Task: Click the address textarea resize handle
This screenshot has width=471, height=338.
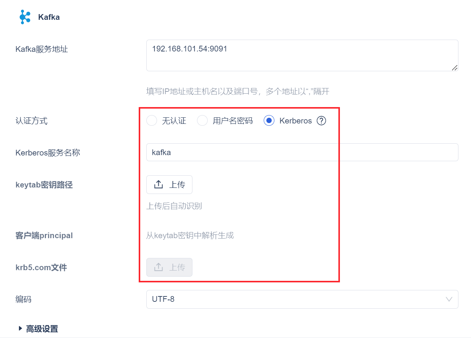Action: 455,67
